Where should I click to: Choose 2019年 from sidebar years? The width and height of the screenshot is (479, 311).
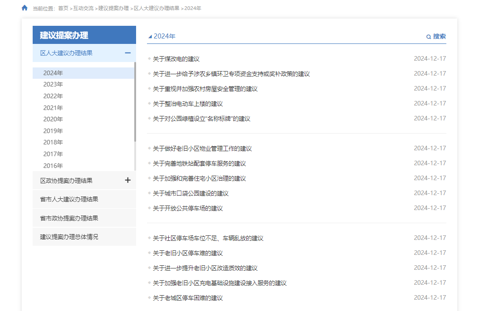click(53, 131)
